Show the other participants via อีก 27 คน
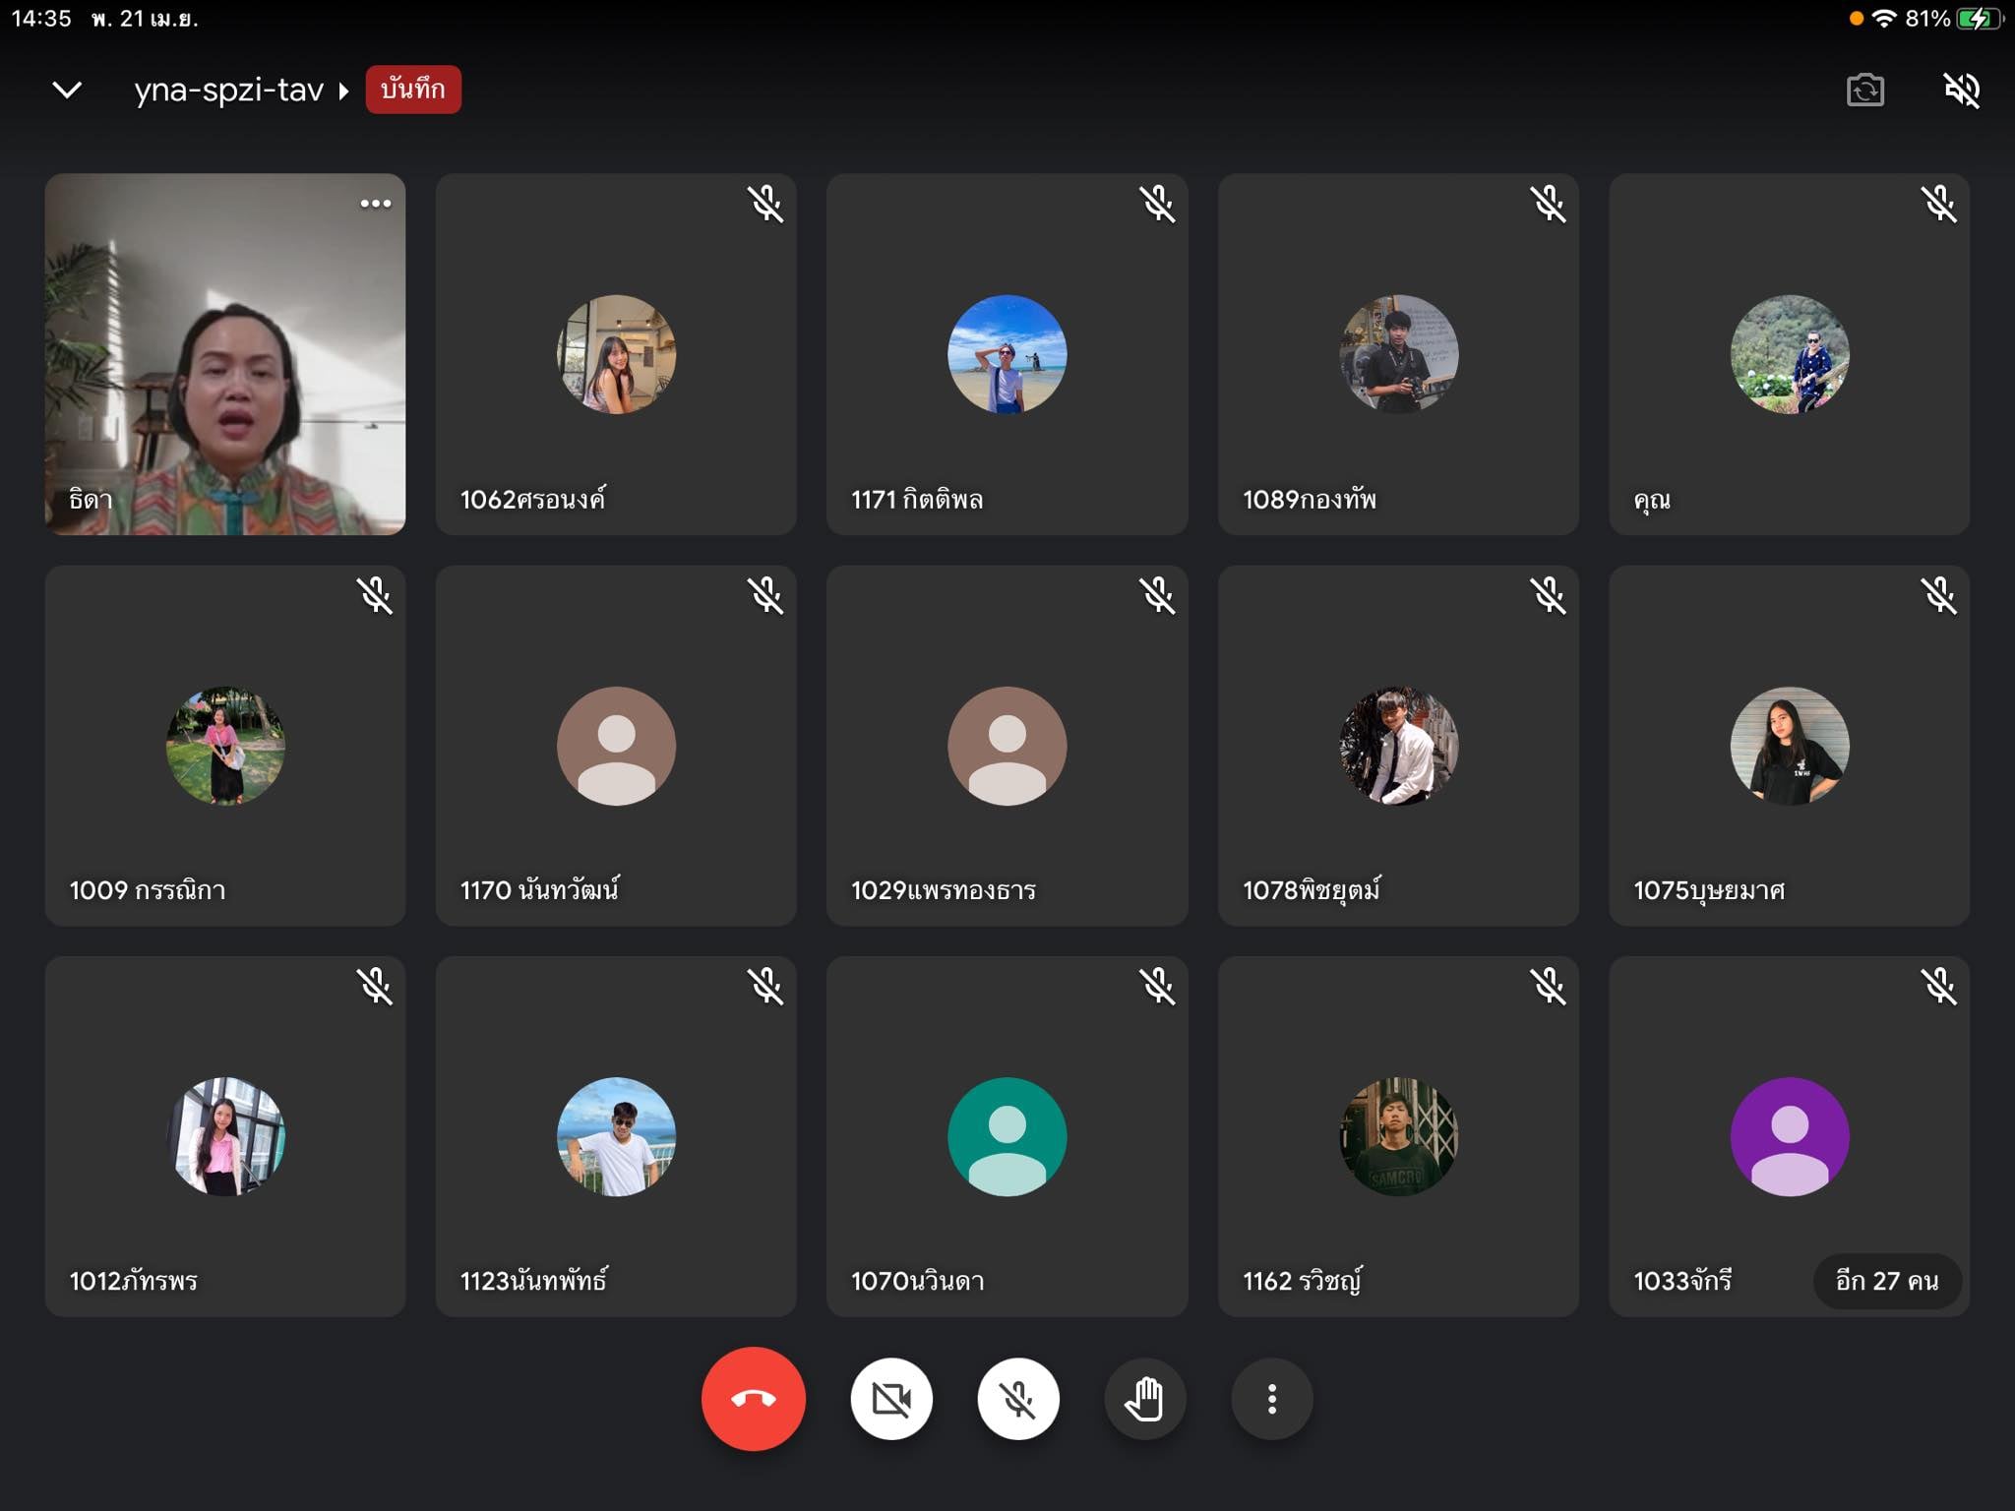2015x1511 pixels. coord(1886,1280)
